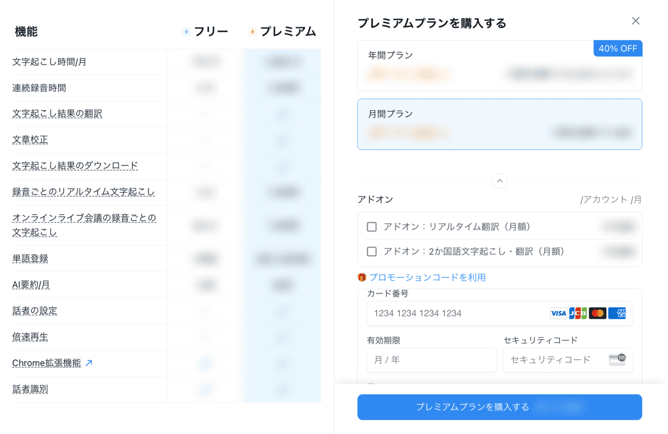Click the プレミアムプランを購入する dialog title
Screen dimensions: 668x434
coord(432,23)
